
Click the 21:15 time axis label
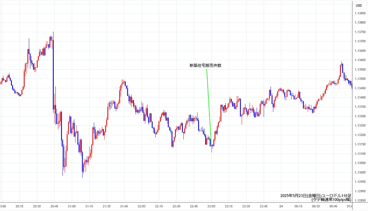pyautogui.click(x=89, y=206)
